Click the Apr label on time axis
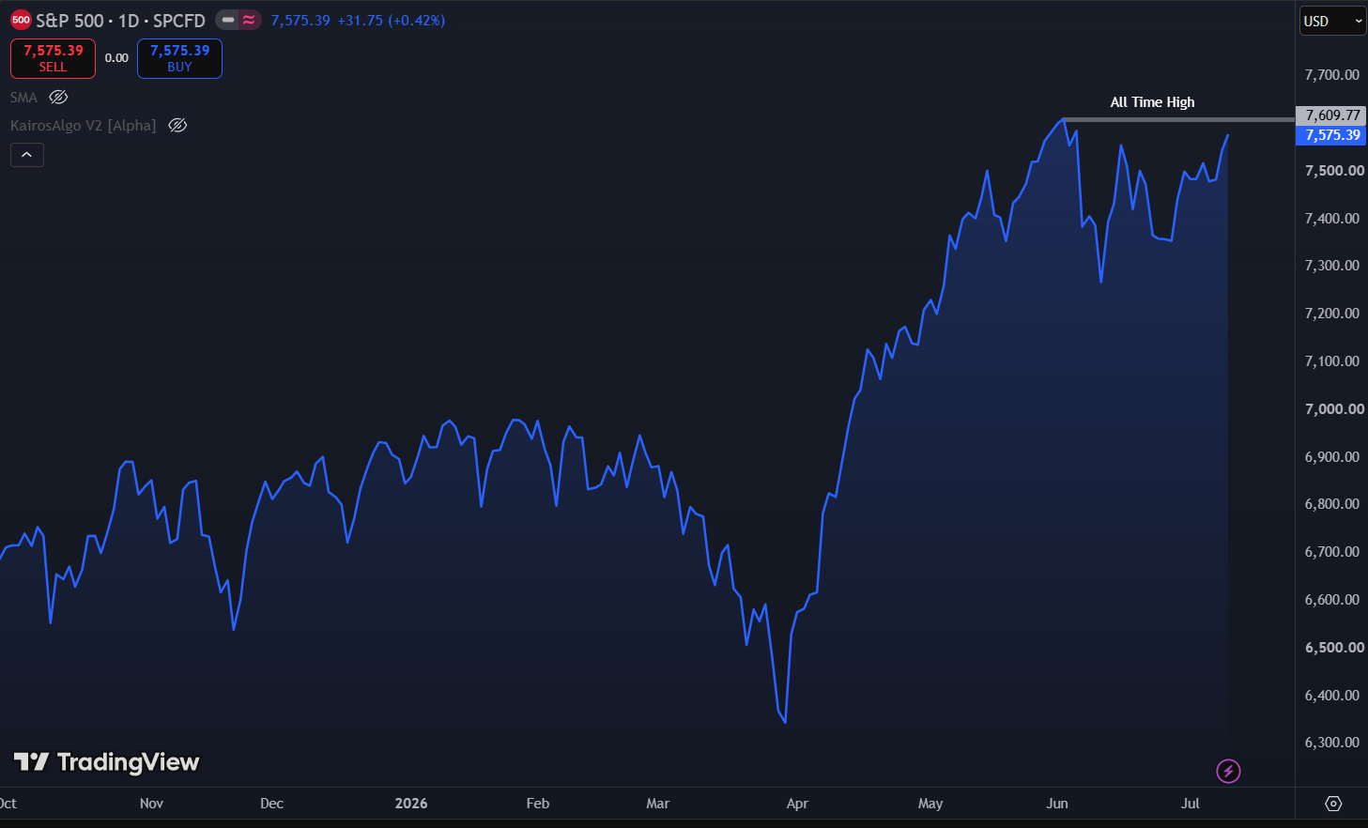 tap(797, 804)
